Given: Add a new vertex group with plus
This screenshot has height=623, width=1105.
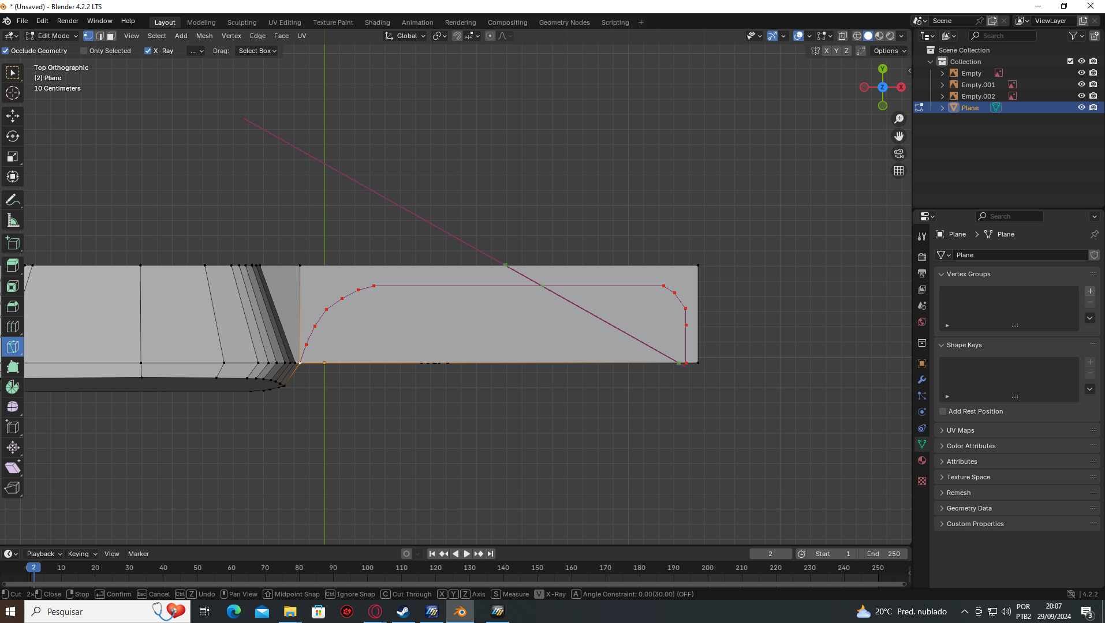Looking at the screenshot, I should (x=1090, y=291).
